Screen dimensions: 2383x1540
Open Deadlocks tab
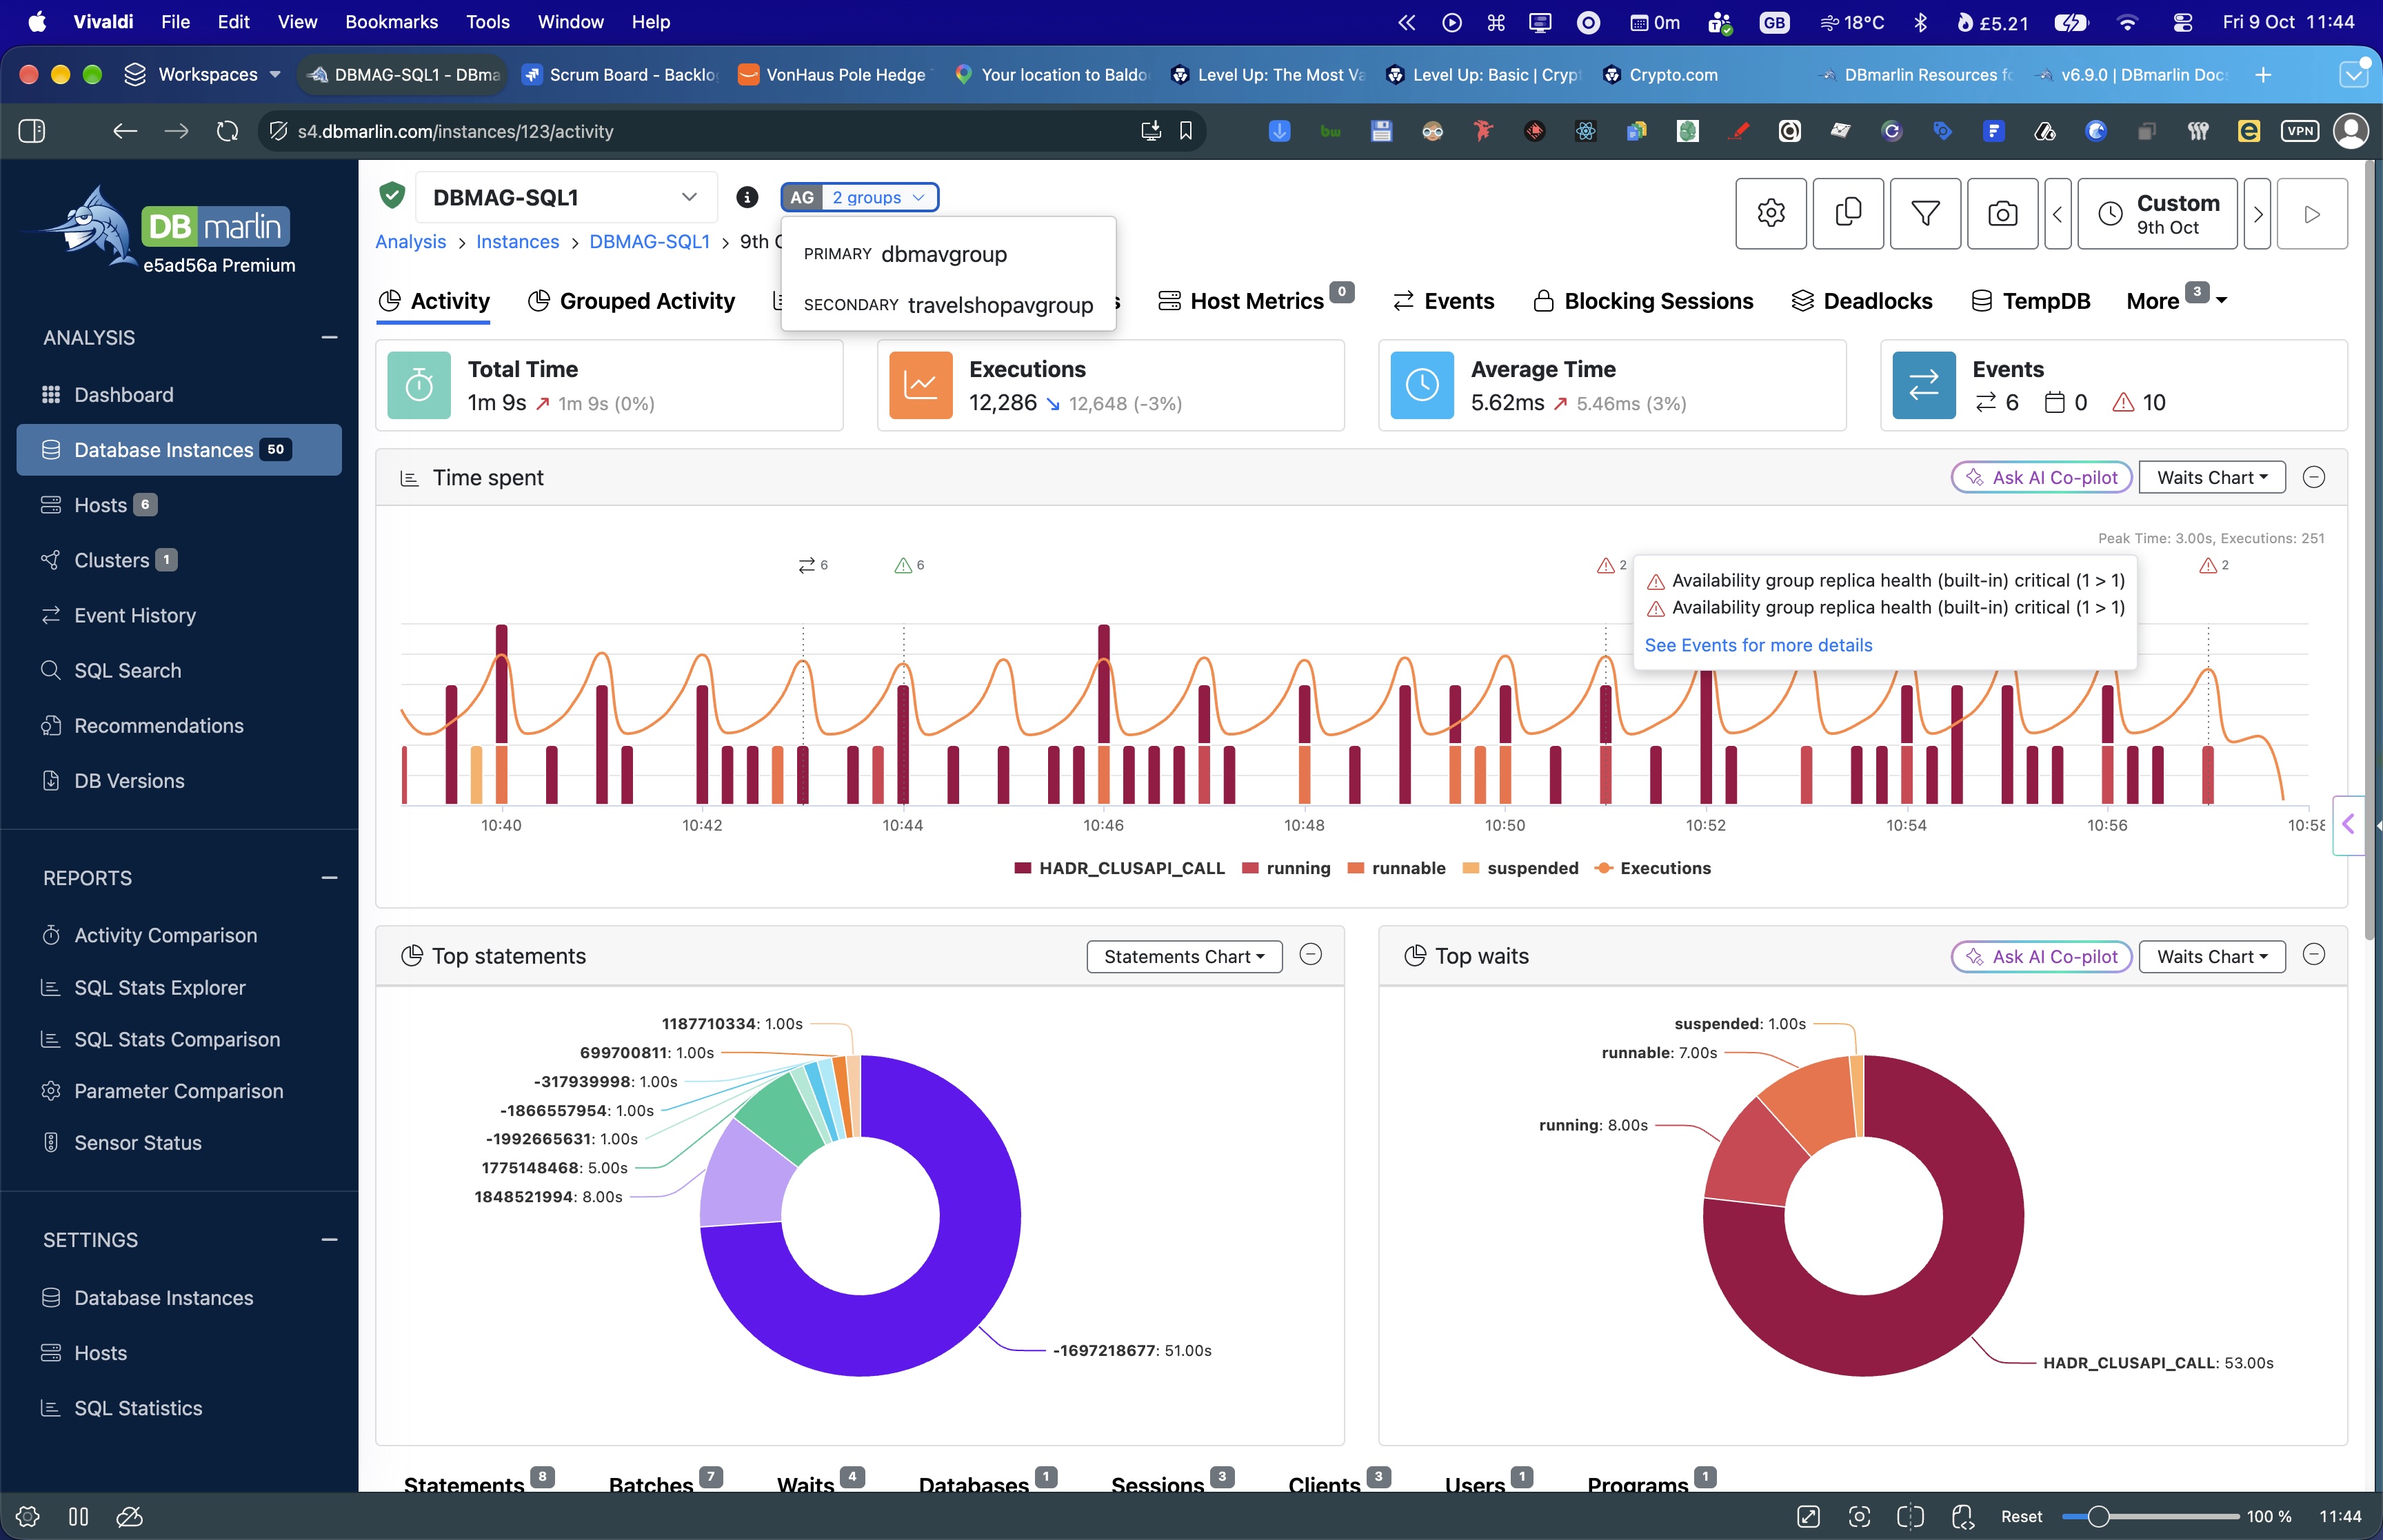(x=1862, y=301)
